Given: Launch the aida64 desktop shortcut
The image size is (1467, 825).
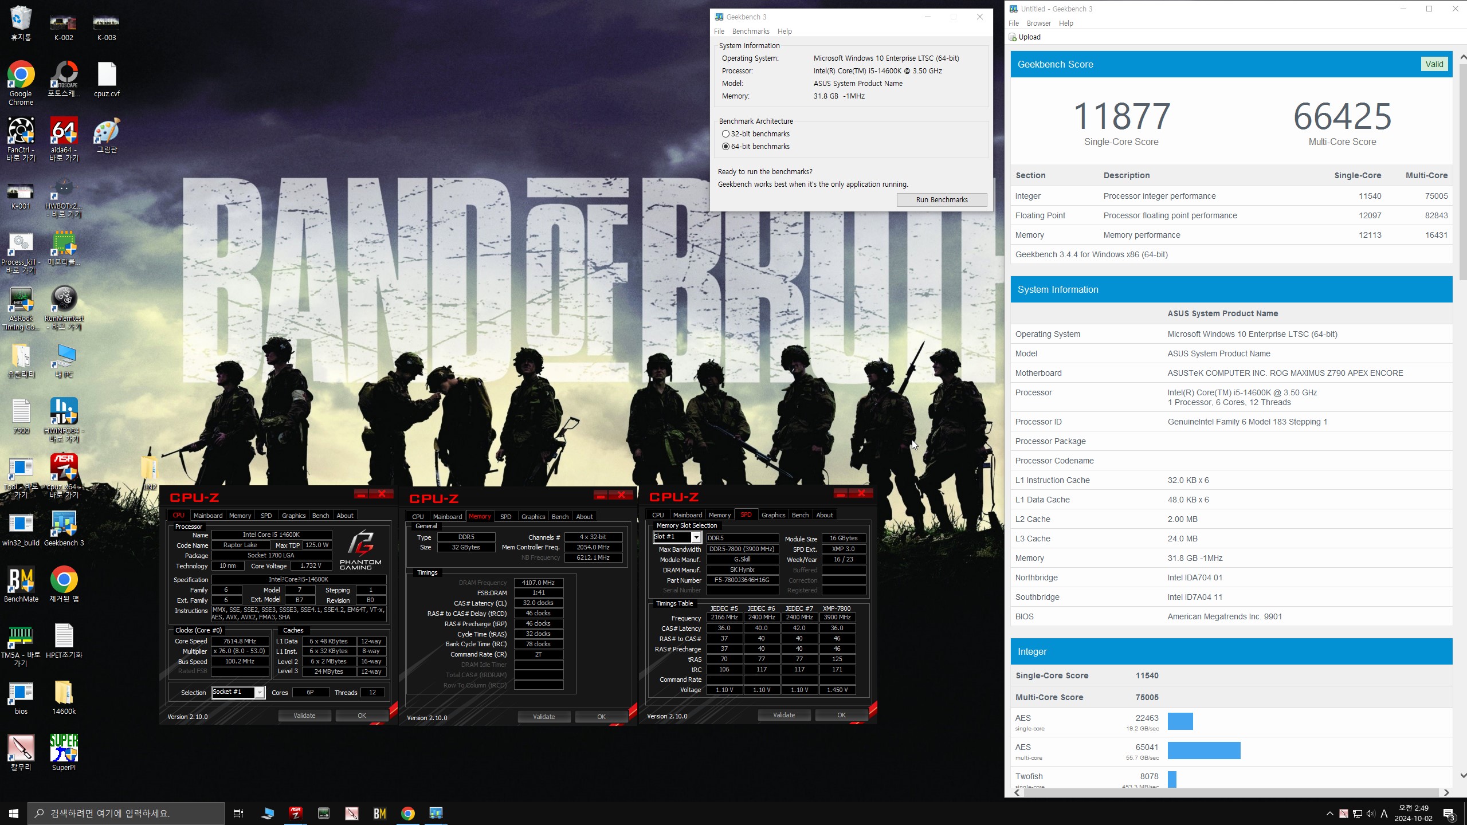Looking at the screenshot, I should [x=64, y=139].
